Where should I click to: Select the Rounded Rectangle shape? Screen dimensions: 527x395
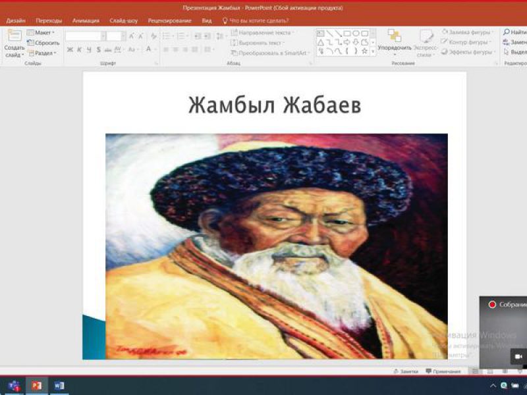coord(364,34)
